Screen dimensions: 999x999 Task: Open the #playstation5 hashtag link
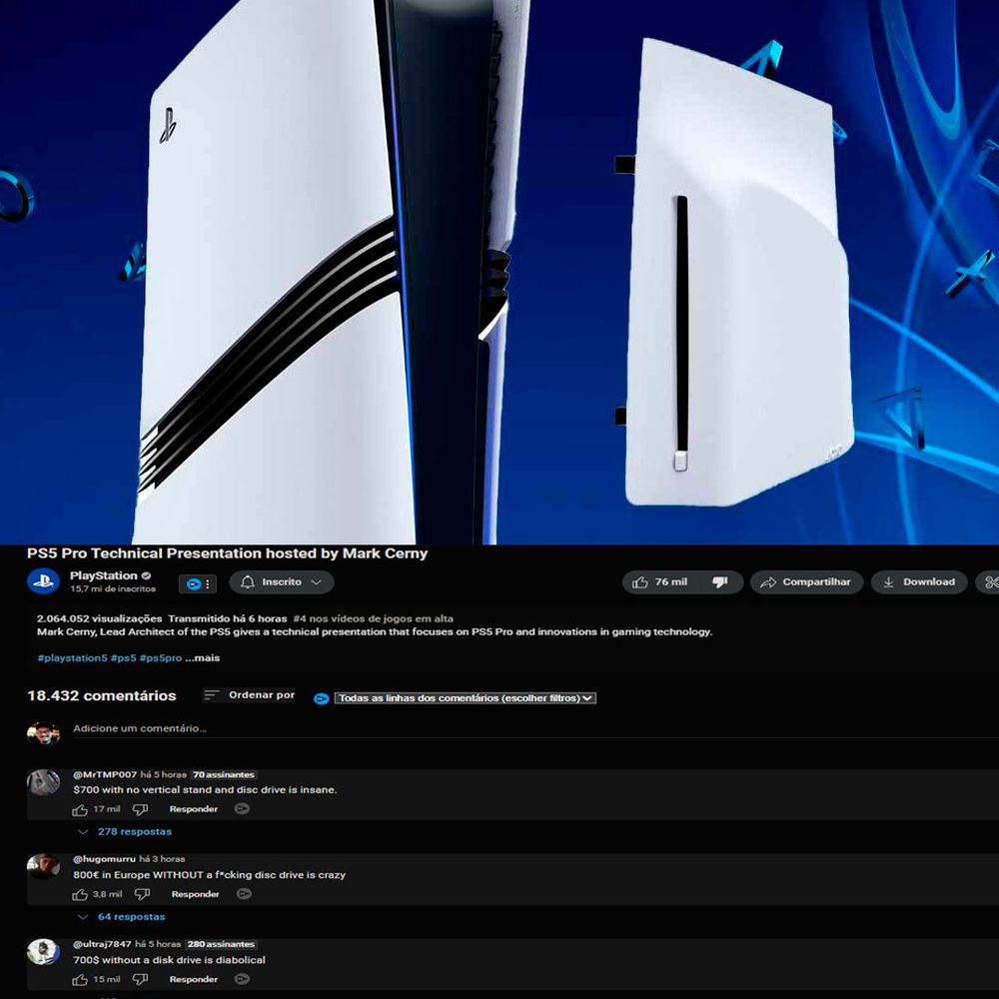pyautogui.click(x=72, y=658)
